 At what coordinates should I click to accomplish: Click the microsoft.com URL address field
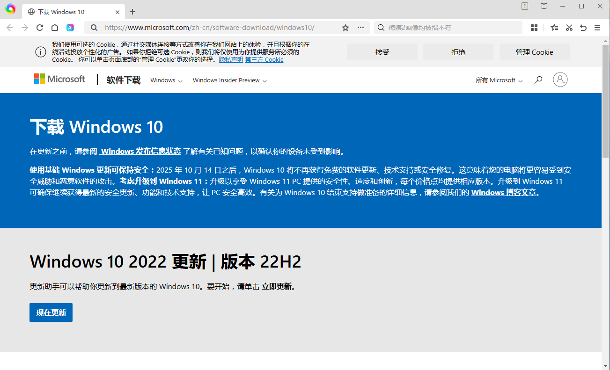pos(209,28)
